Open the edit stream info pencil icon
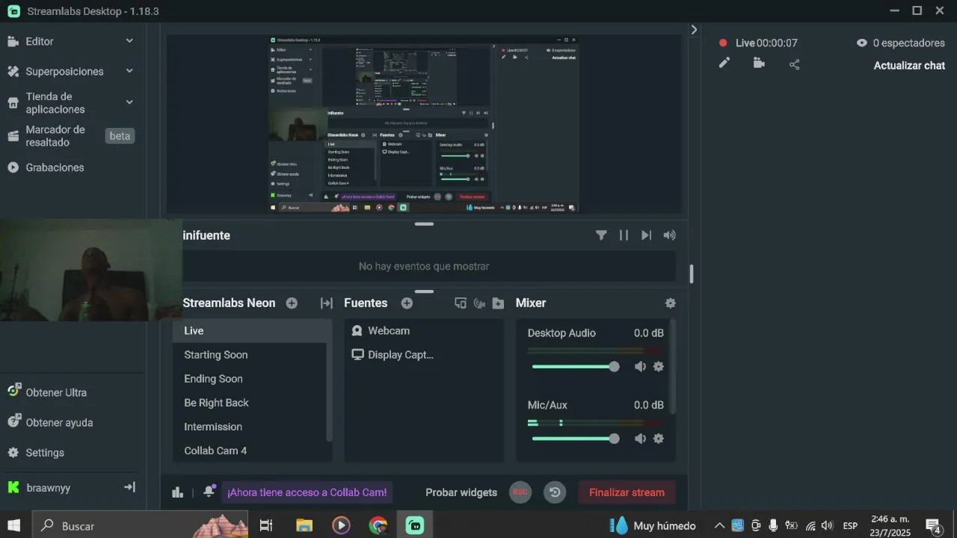 724,64
